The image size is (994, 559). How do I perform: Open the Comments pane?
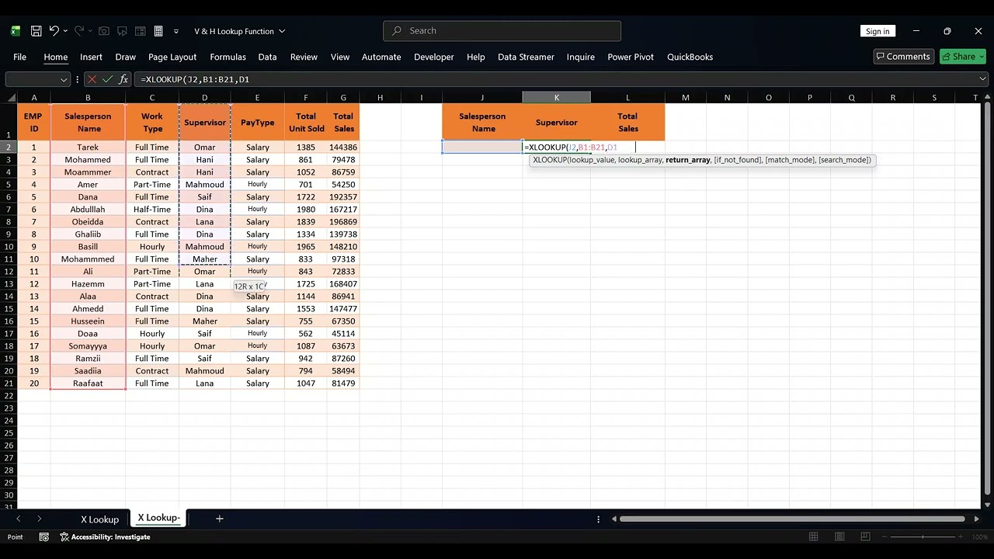coord(903,57)
